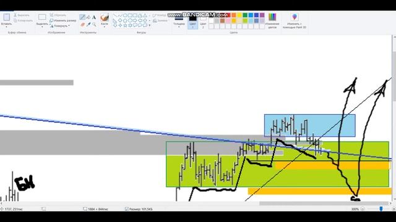Choose the Diamond shape
Viewport: 396px width, 222px height.
tap(120, 20)
